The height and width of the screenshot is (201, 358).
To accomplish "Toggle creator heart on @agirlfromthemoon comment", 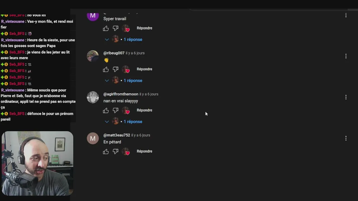I will pyautogui.click(x=126, y=110).
